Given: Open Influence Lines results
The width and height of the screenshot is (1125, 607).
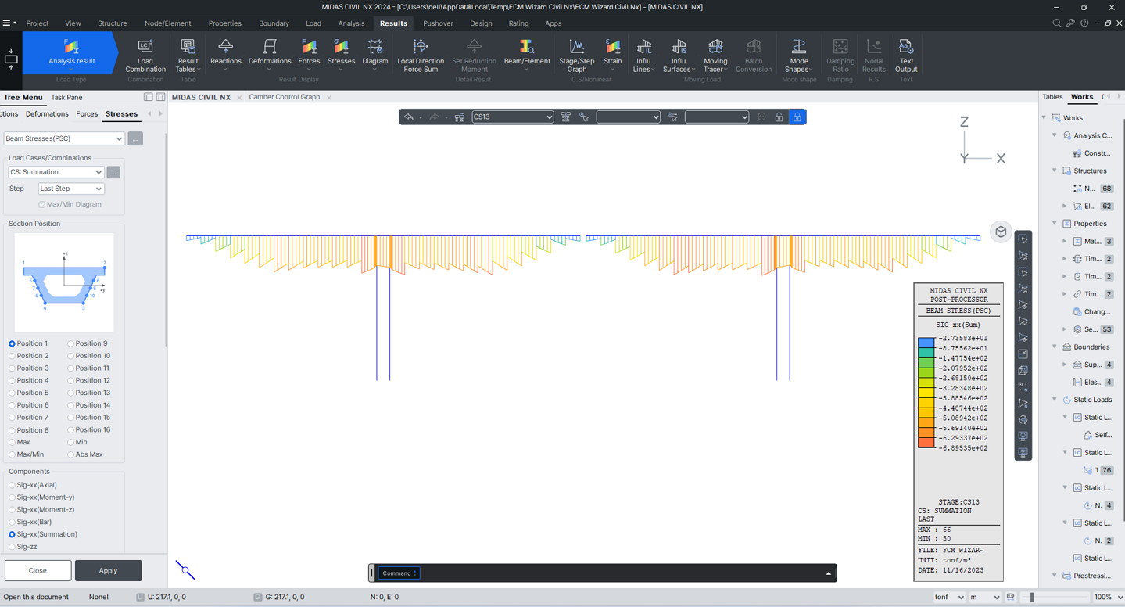Looking at the screenshot, I should click(x=644, y=55).
